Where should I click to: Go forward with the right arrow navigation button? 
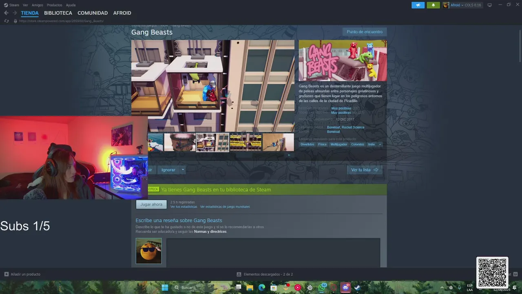click(15, 13)
